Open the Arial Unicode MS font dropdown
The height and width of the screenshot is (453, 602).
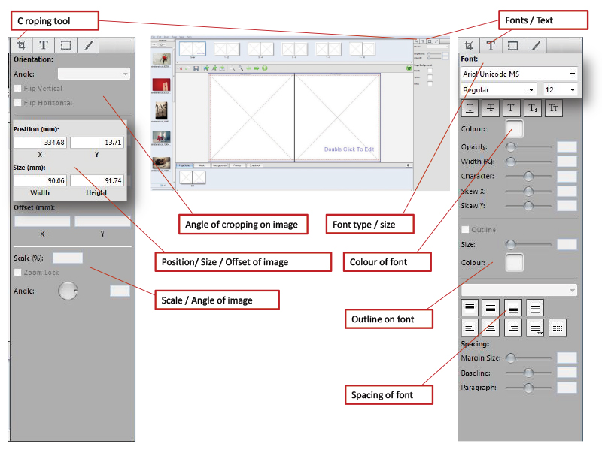click(518, 74)
